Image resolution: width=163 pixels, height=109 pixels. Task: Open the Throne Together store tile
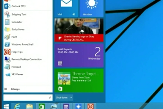[x=79, y=81]
